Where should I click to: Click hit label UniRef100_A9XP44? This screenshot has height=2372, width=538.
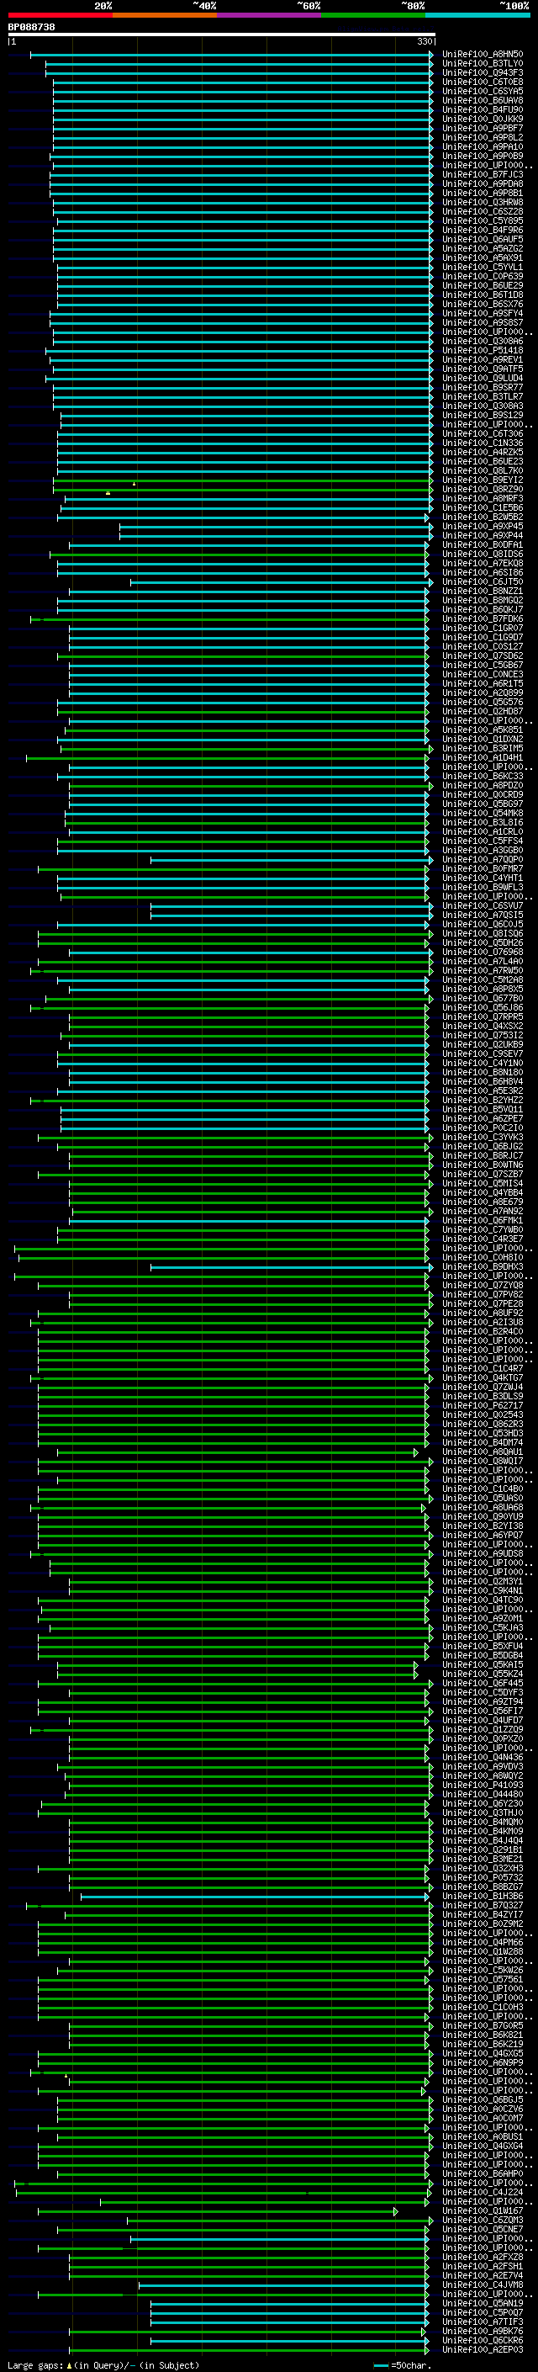[483, 535]
